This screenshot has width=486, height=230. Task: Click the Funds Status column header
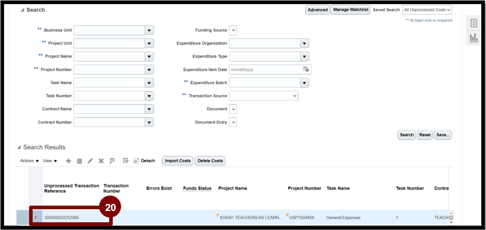197,188
